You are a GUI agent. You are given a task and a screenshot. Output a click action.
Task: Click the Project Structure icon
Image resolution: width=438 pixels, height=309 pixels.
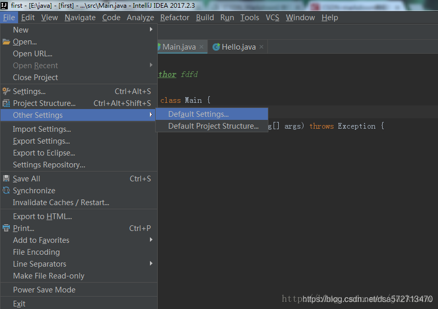pos(6,103)
